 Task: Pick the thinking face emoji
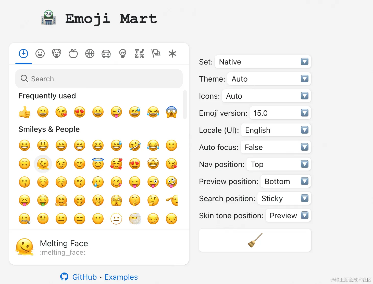tap(153, 201)
